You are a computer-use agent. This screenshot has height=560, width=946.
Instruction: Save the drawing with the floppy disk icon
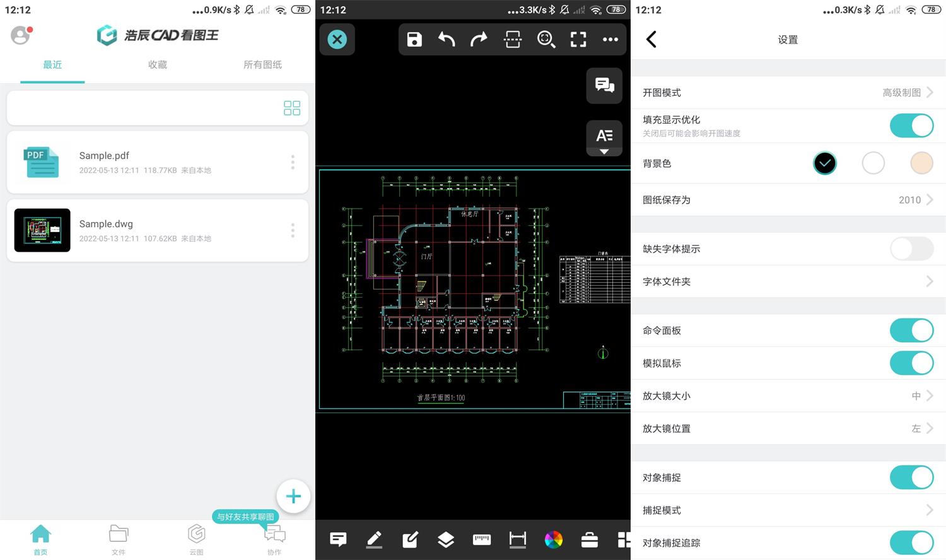414,39
